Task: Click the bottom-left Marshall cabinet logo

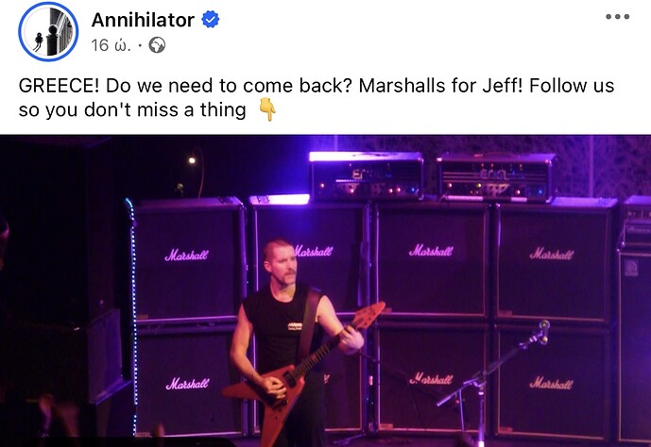Action: 187,384
